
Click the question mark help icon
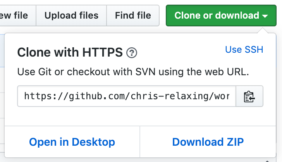pos(132,53)
